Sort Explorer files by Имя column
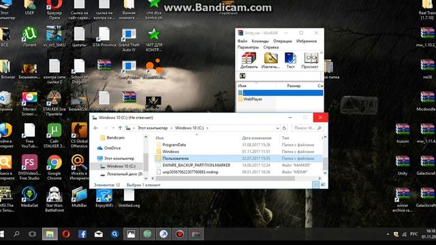The image size is (436, 245). (x=159, y=138)
